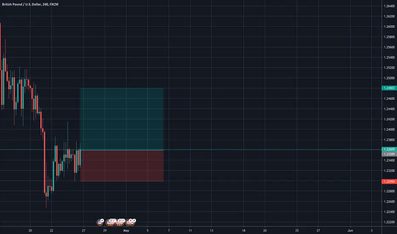Open the leftmost US flag economic event marker
The image size is (397, 234).
pyautogui.click(x=100, y=222)
